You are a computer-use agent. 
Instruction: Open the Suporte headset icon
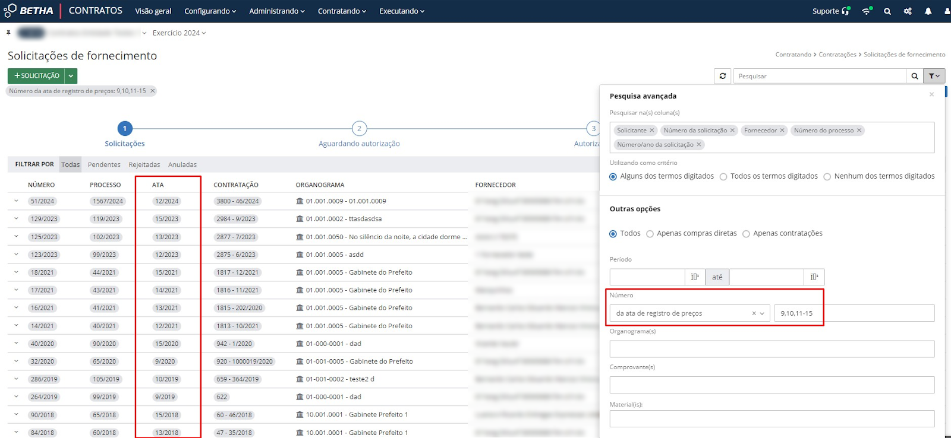[x=846, y=11]
